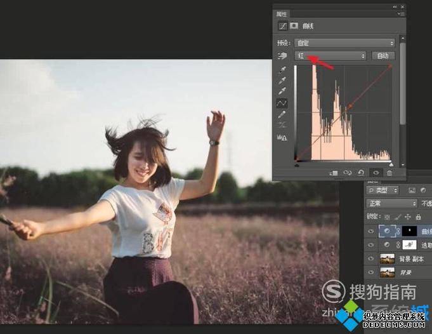Open the 预设 preset dropdown

[344, 43]
